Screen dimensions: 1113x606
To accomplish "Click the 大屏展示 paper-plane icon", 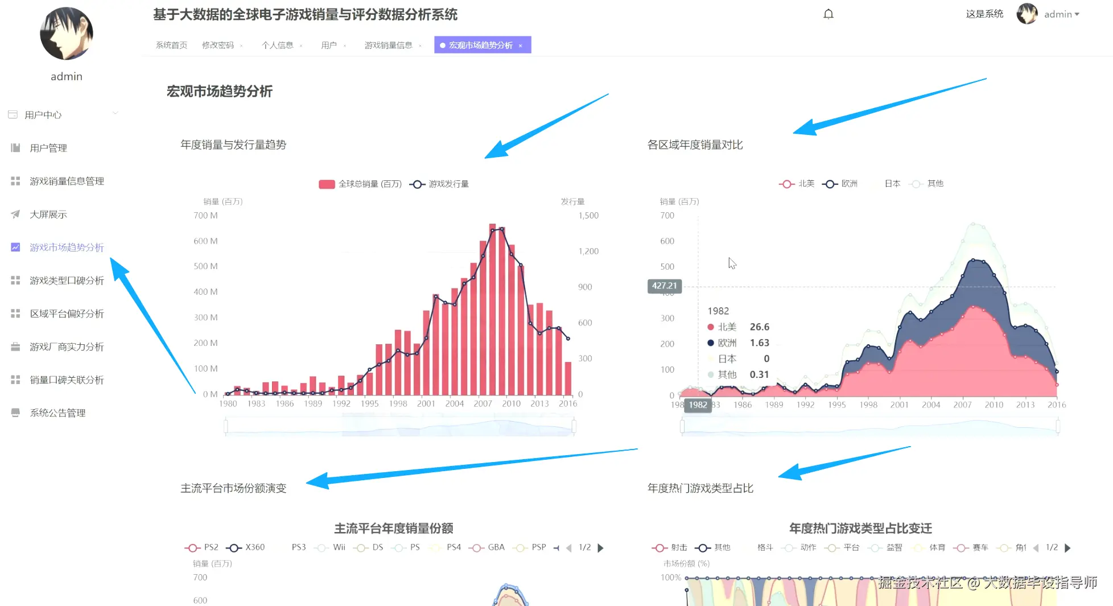I will click(15, 214).
